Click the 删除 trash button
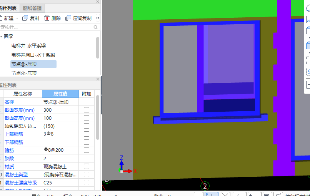Image resolution: width=310 pixels, height=196 pixels. click(x=53, y=18)
